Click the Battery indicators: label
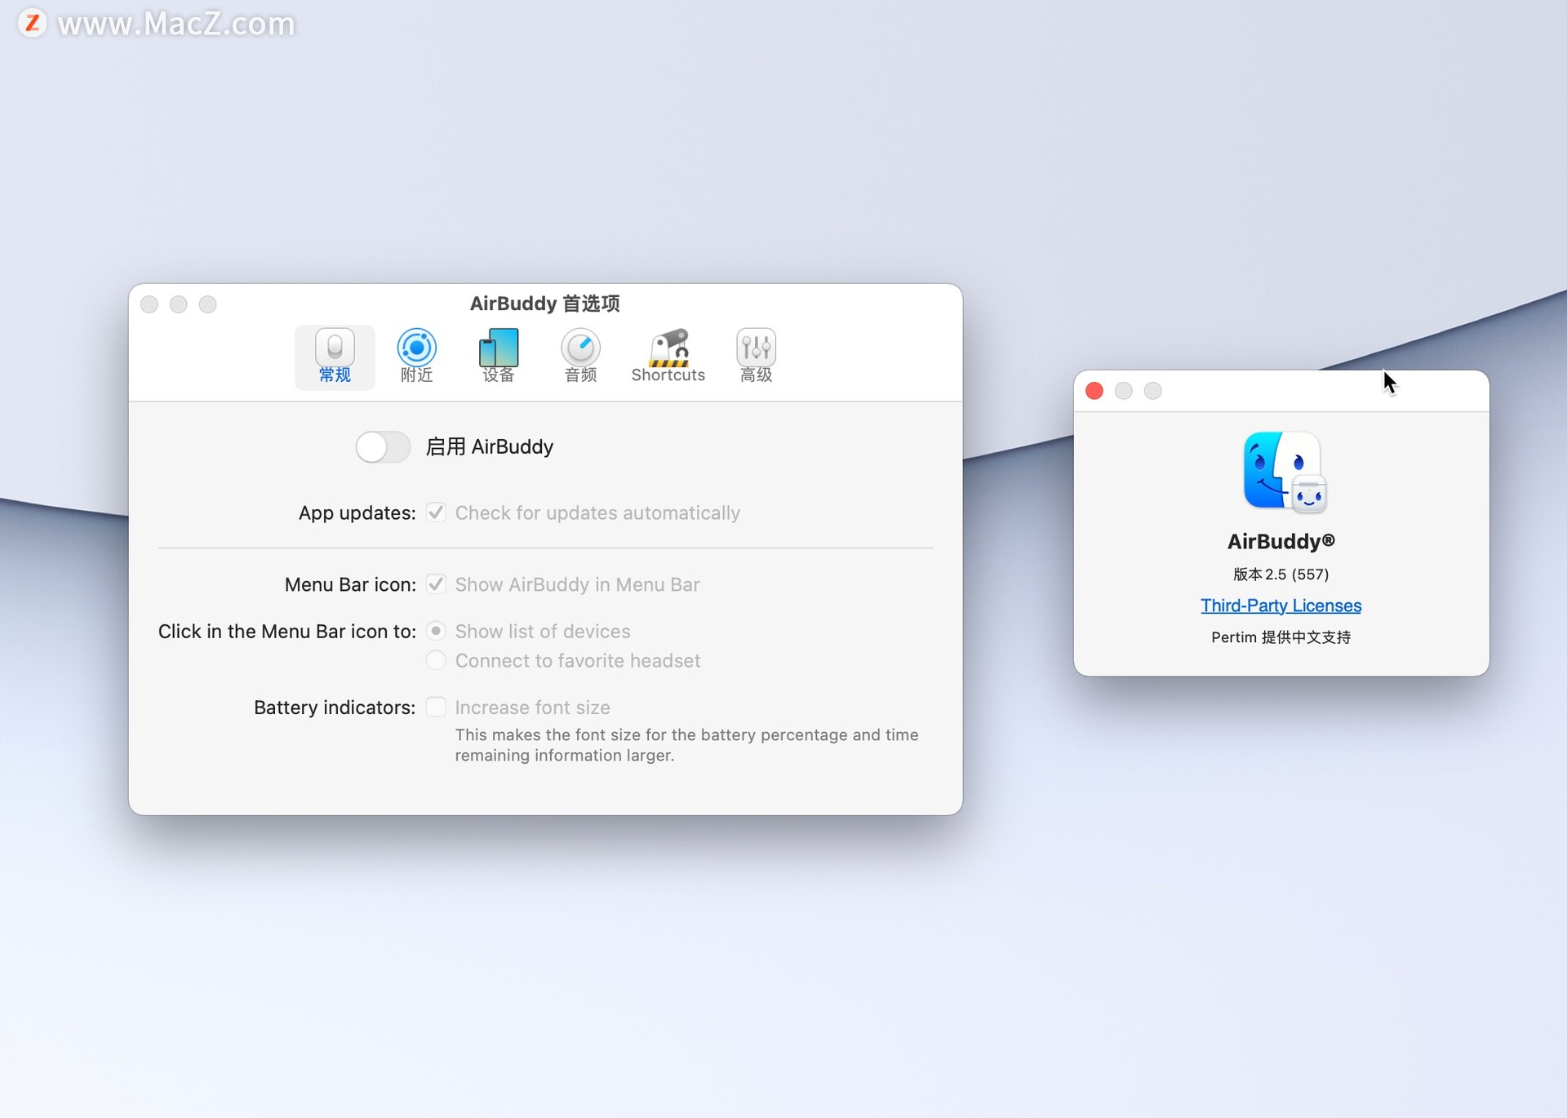 click(x=335, y=708)
